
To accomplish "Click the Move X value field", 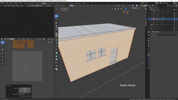I will click(25, 88).
